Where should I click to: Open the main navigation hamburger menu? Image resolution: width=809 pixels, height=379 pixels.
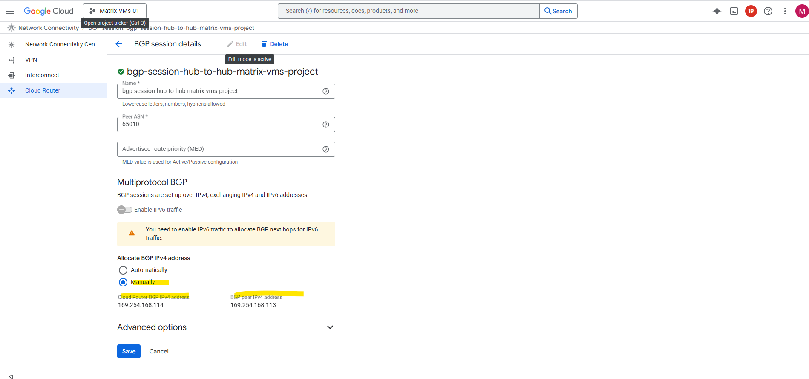10,11
